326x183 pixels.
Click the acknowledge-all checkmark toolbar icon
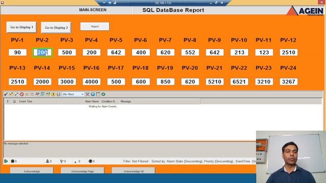pos(16,95)
